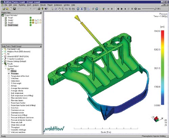Uncheck the Pressure result checkbox

click(9, 74)
